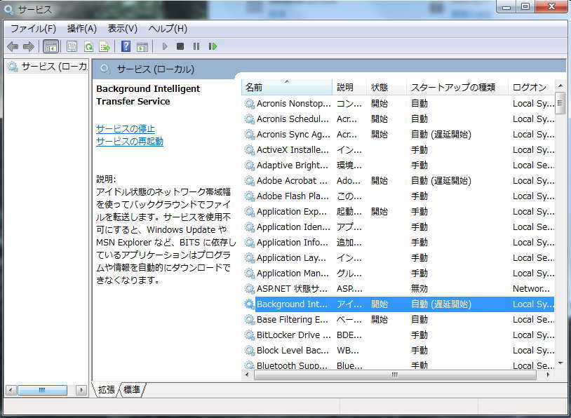The image size is (571, 418).
Task: Click the magnifier-gear icon in the サービス (ローカル) header
Action: tap(105, 69)
